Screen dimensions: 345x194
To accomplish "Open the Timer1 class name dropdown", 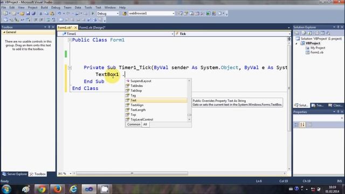I will coord(172,34).
